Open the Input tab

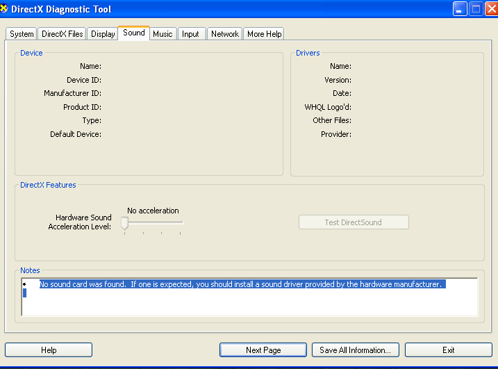click(190, 33)
